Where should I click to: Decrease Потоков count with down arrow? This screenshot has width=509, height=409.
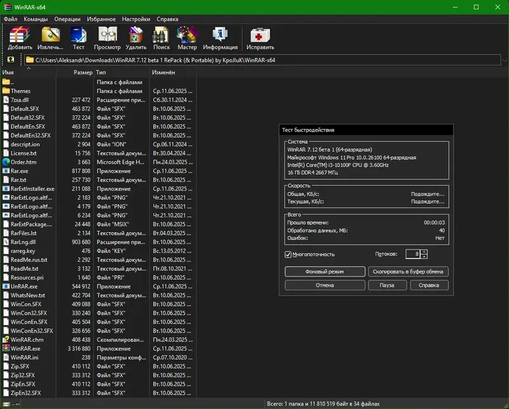coord(424,257)
